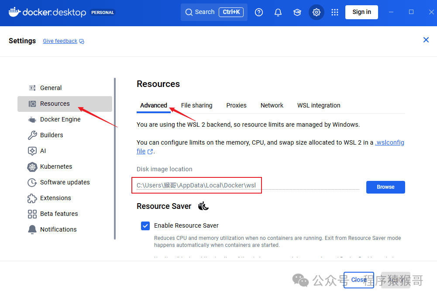Open the Network tab

pyautogui.click(x=272, y=105)
